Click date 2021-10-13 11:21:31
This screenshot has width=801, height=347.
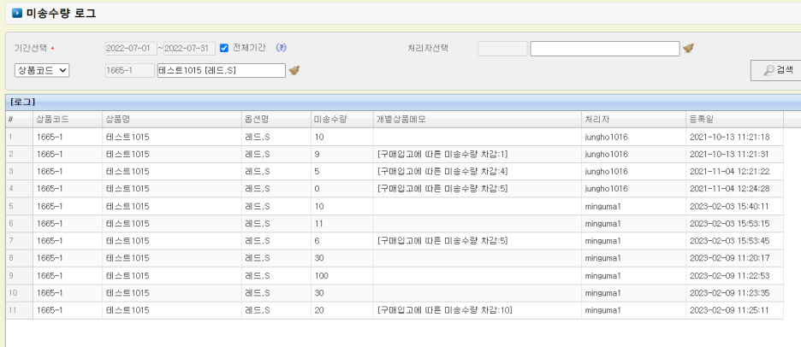[x=729, y=154]
